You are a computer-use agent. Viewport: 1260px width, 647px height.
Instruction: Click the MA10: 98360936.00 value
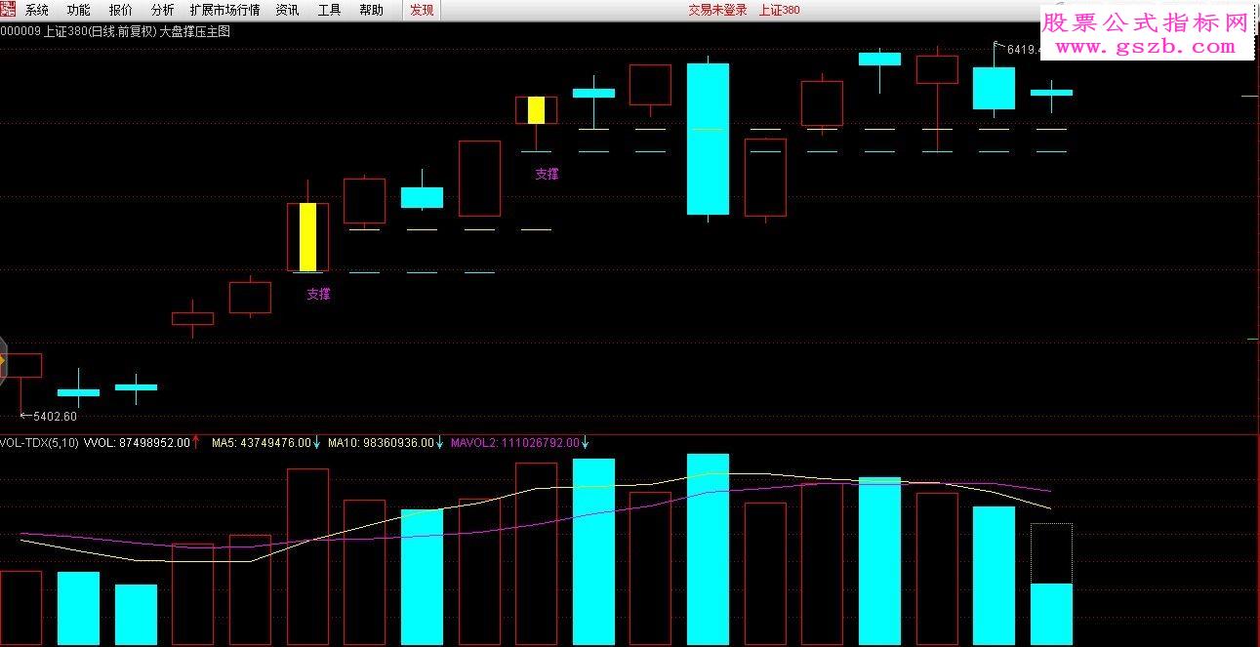381,442
